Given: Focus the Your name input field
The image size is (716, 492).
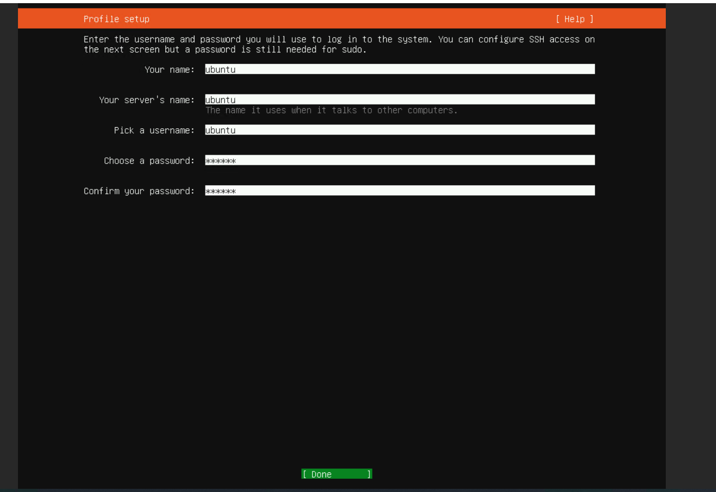Looking at the screenshot, I should point(399,69).
